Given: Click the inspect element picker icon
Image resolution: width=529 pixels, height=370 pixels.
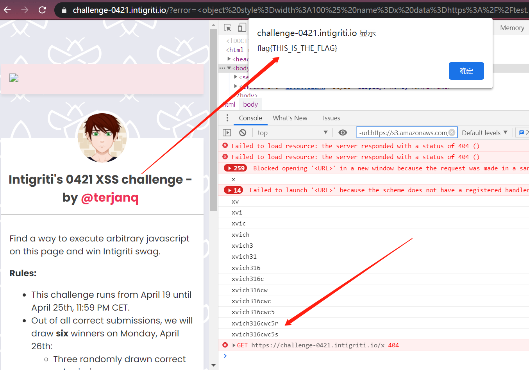Looking at the screenshot, I should (227, 27).
